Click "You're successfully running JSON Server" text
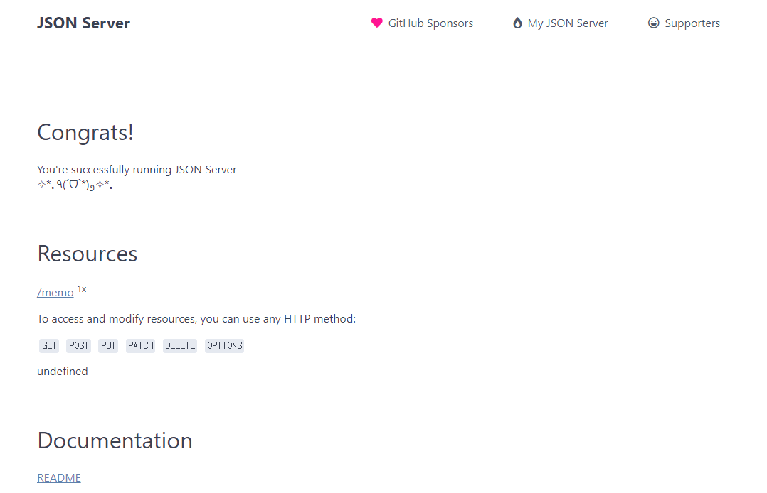This screenshot has width=767, height=493. point(137,170)
